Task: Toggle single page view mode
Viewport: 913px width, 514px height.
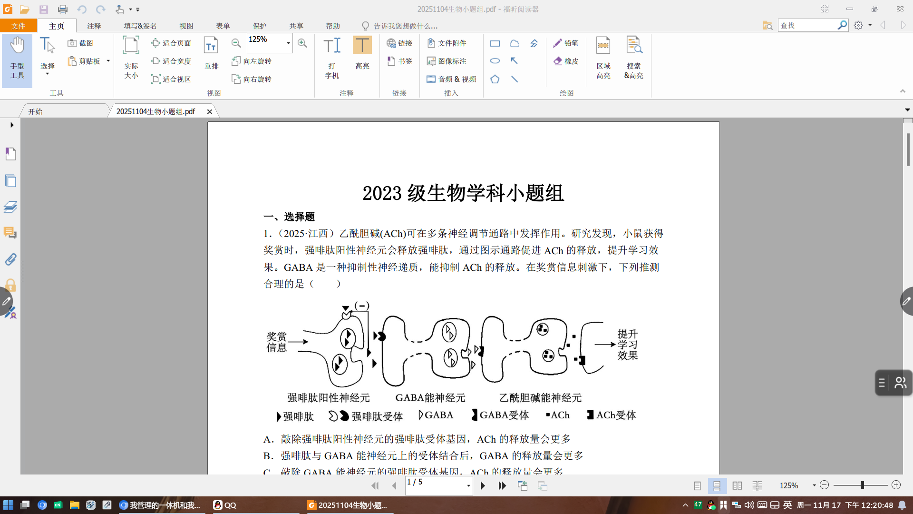Action: (697, 485)
